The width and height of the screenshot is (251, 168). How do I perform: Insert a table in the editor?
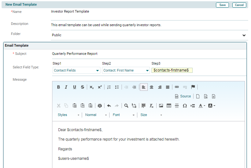coord(169,106)
